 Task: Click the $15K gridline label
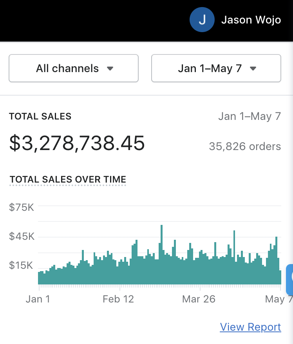pyautogui.click(x=21, y=265)
